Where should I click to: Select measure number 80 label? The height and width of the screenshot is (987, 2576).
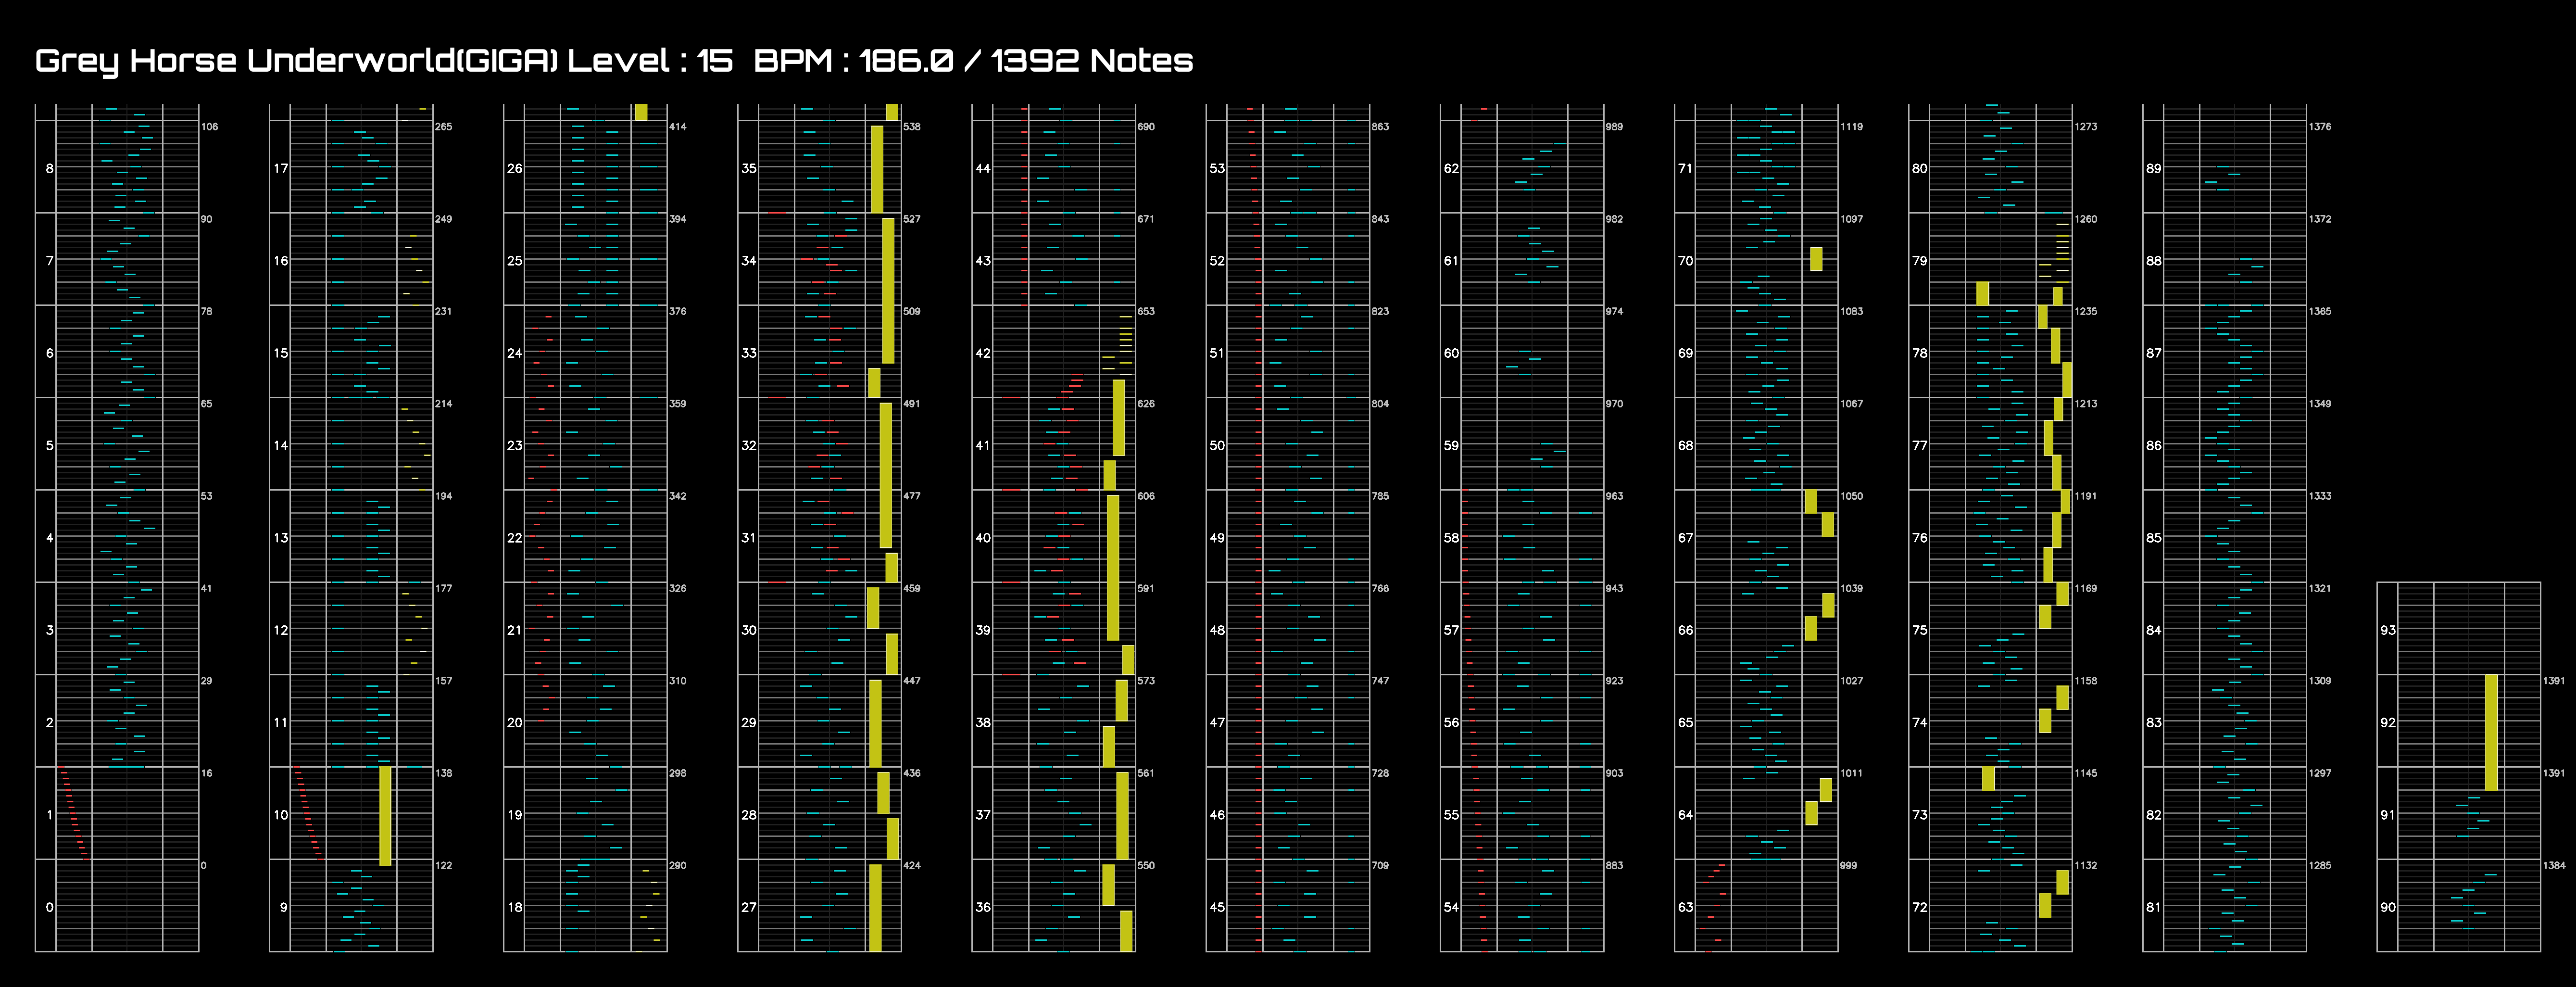1919,168
